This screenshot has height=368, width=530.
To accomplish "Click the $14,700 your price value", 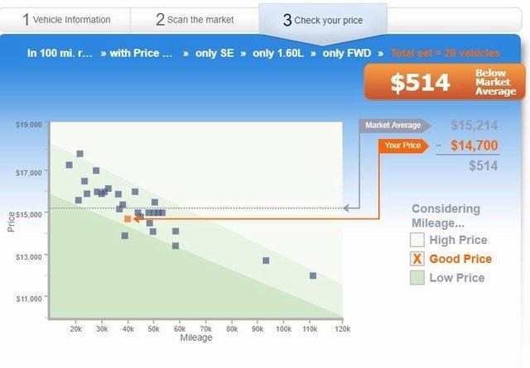I will coord(475,146).
